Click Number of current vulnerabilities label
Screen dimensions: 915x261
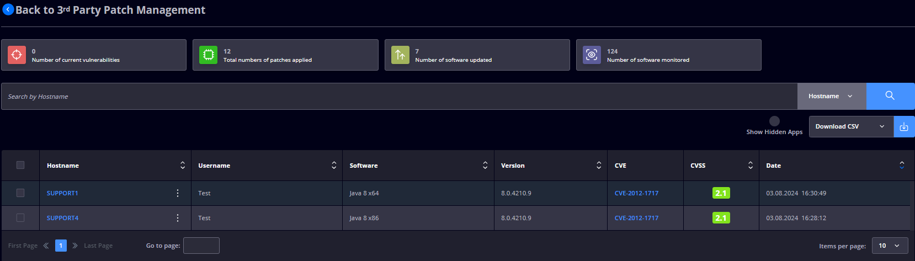(76, 60)
